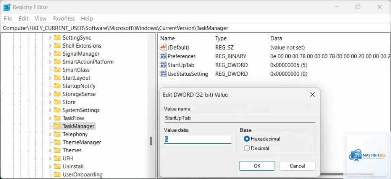This screenshot has height=179, width=391.
Task: Select the TaskManager tree key label
Action: [79, 126]
